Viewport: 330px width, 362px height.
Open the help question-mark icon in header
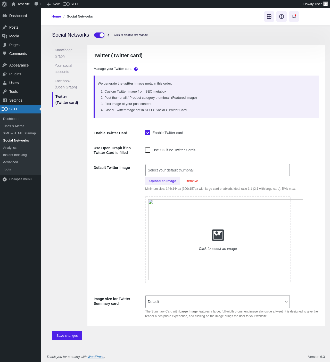[282, 17]
